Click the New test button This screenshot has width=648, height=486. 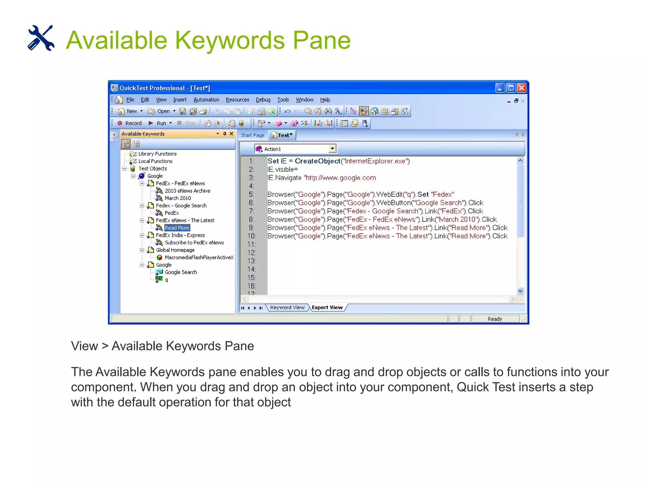[x=127, y=111]
